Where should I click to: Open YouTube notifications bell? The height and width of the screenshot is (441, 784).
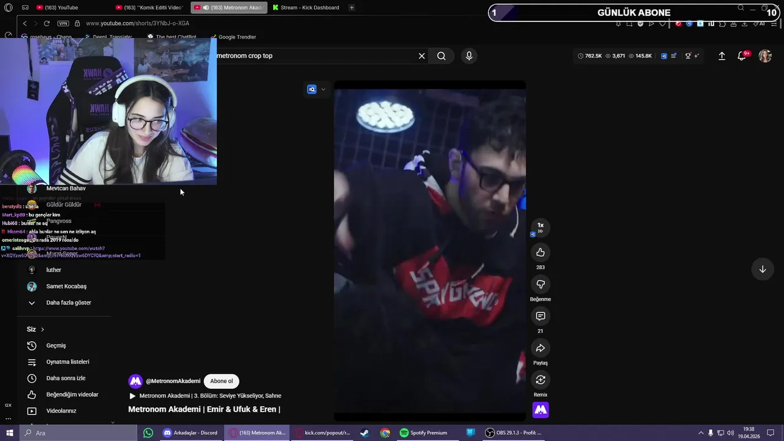[741, 56]
